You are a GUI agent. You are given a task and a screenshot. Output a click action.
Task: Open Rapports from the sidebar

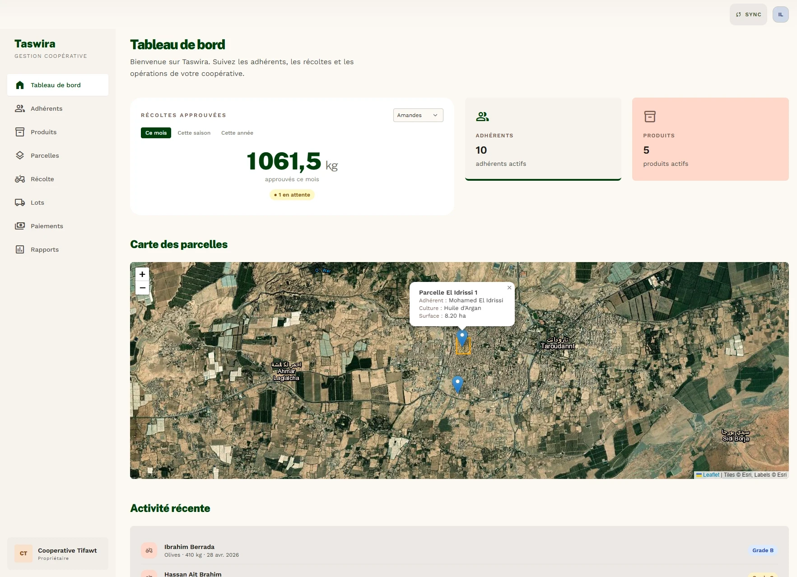[x=58, y=249]
